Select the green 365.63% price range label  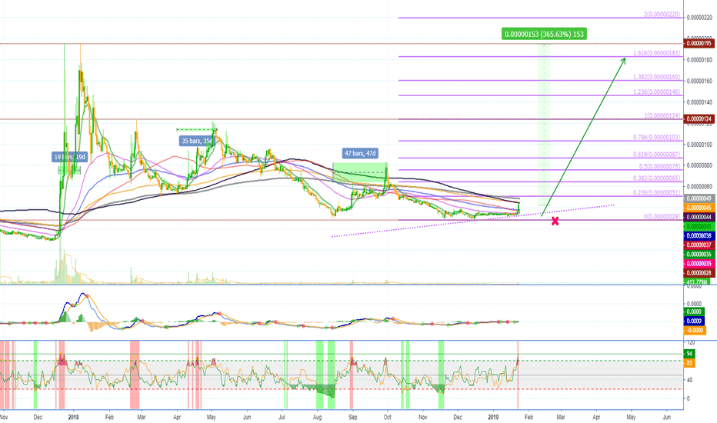coord(544,34)
